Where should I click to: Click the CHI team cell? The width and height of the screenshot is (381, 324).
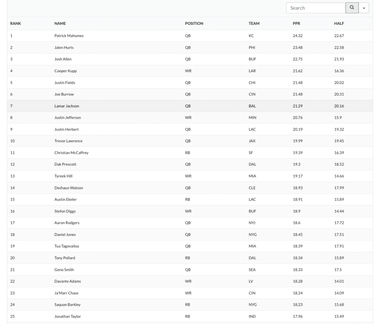tap(252, 83)
